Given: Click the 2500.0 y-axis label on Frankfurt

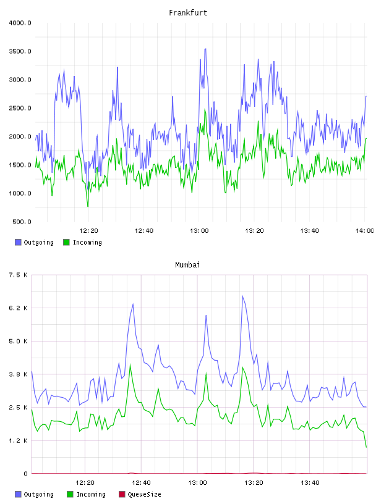Looking at the screenshot, I should tap(20, 108).
